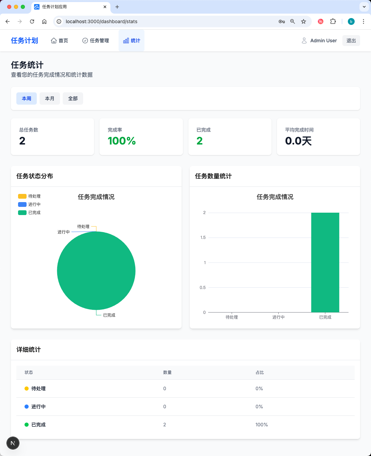This screenshot has width=371, height=456.
Task: Click the 100% percentage table cell
Action: 262,425
